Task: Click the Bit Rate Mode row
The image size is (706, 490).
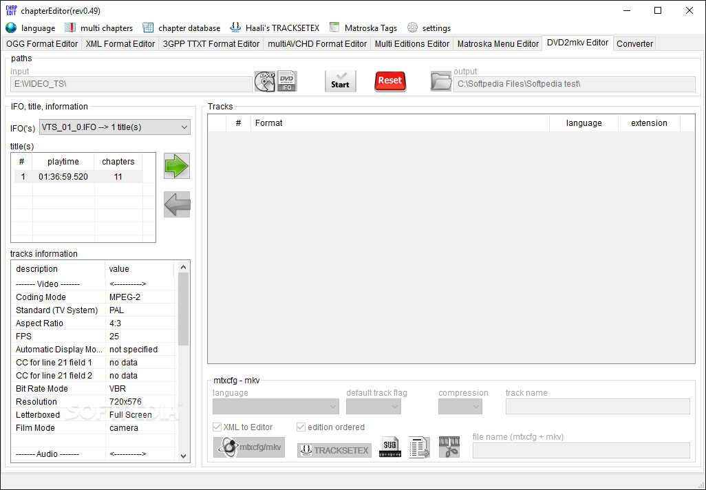Action: (x=94, y=389)
